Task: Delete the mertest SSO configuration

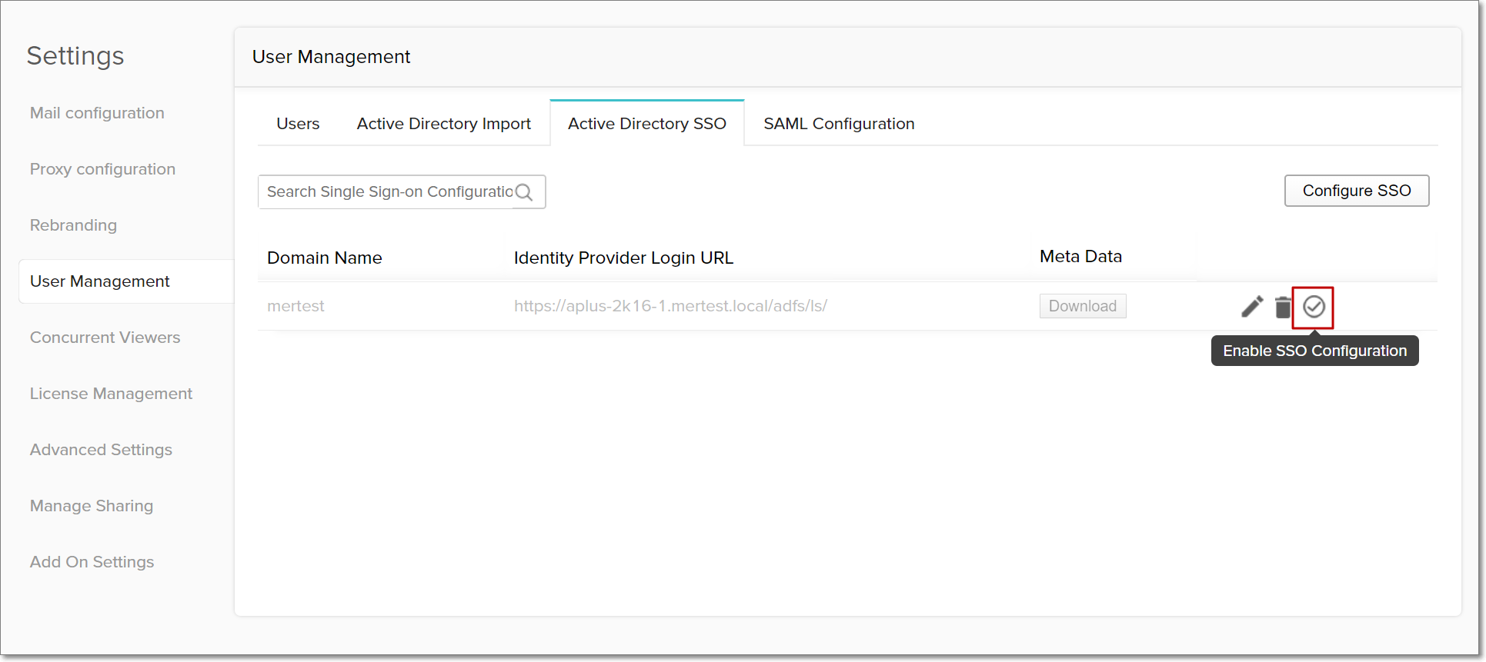Action: pyautogui.click(x=1283, y=307)
